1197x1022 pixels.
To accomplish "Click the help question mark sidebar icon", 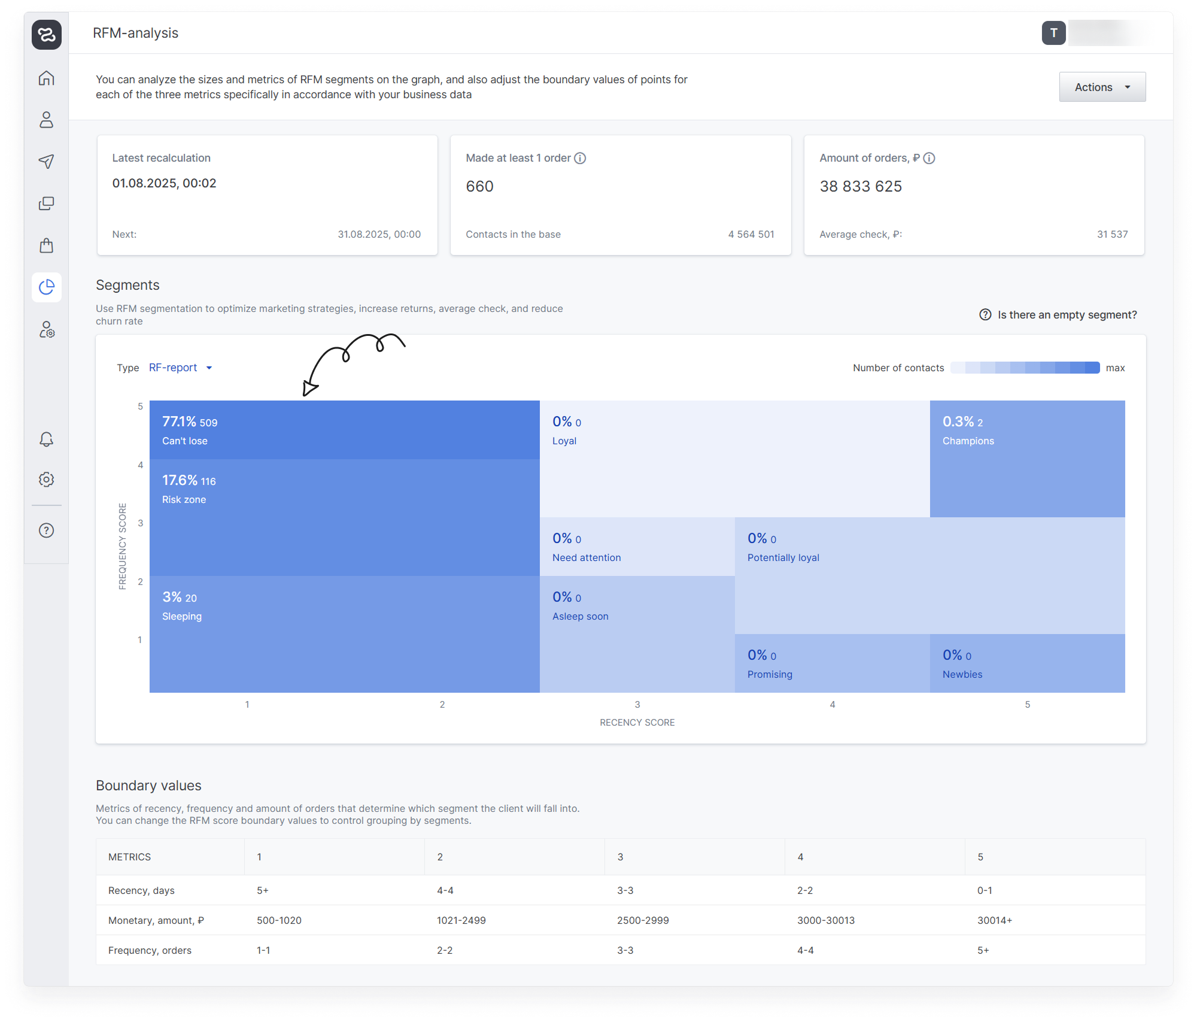I will (46, 530).
